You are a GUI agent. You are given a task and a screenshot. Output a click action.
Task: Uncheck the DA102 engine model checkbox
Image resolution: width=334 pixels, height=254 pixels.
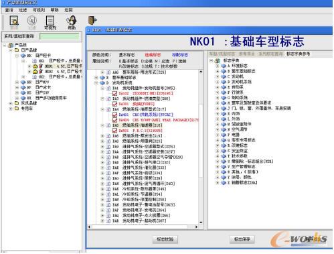click(114, 93)
